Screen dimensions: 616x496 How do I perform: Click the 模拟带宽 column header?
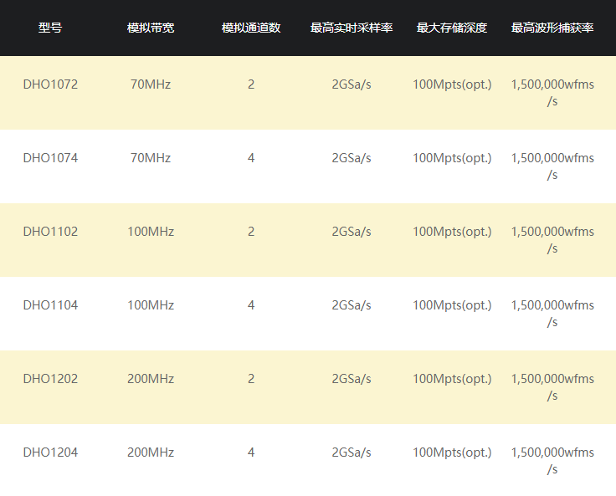(151, 28)
